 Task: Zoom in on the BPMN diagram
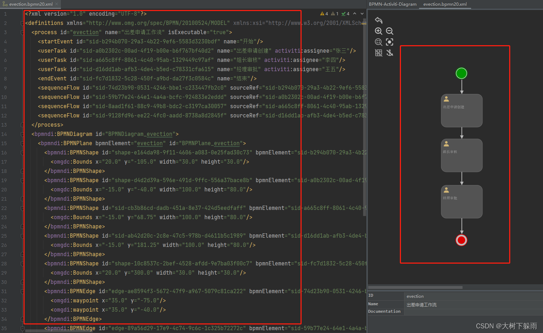tap(378, 31)
